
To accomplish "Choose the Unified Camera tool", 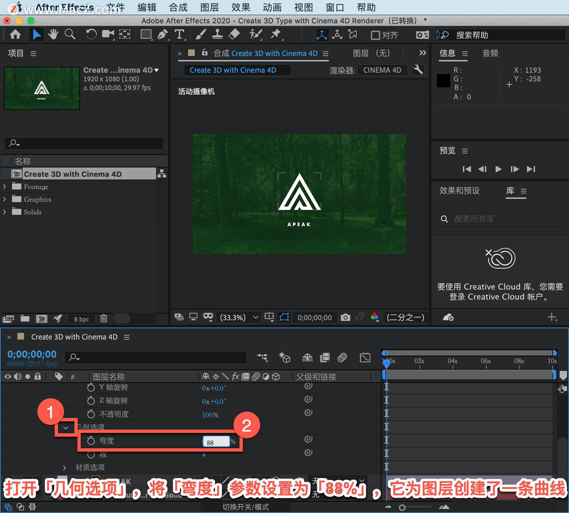I will (x=108, y=34).
